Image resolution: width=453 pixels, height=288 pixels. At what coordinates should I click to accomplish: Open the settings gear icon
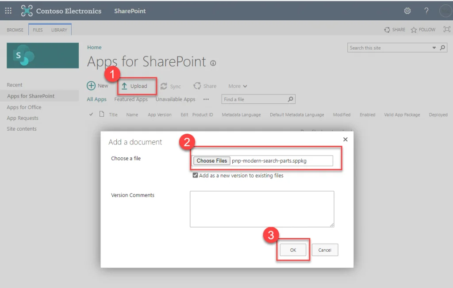point(407,11)
